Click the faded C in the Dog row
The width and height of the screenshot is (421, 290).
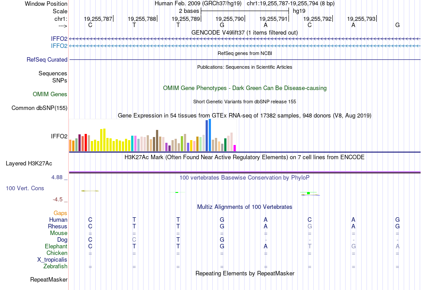coord(134,240)
